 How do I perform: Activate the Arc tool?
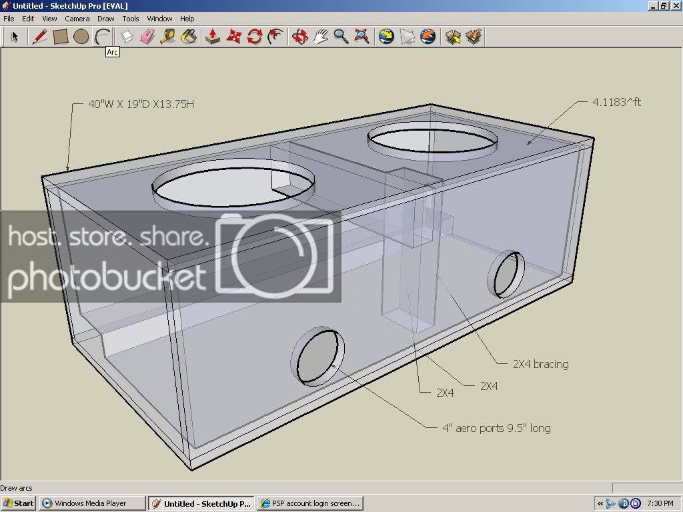tap(102, 37)
